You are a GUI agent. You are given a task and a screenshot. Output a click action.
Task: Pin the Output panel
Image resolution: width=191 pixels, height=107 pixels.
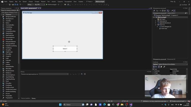tap(149, 72)
